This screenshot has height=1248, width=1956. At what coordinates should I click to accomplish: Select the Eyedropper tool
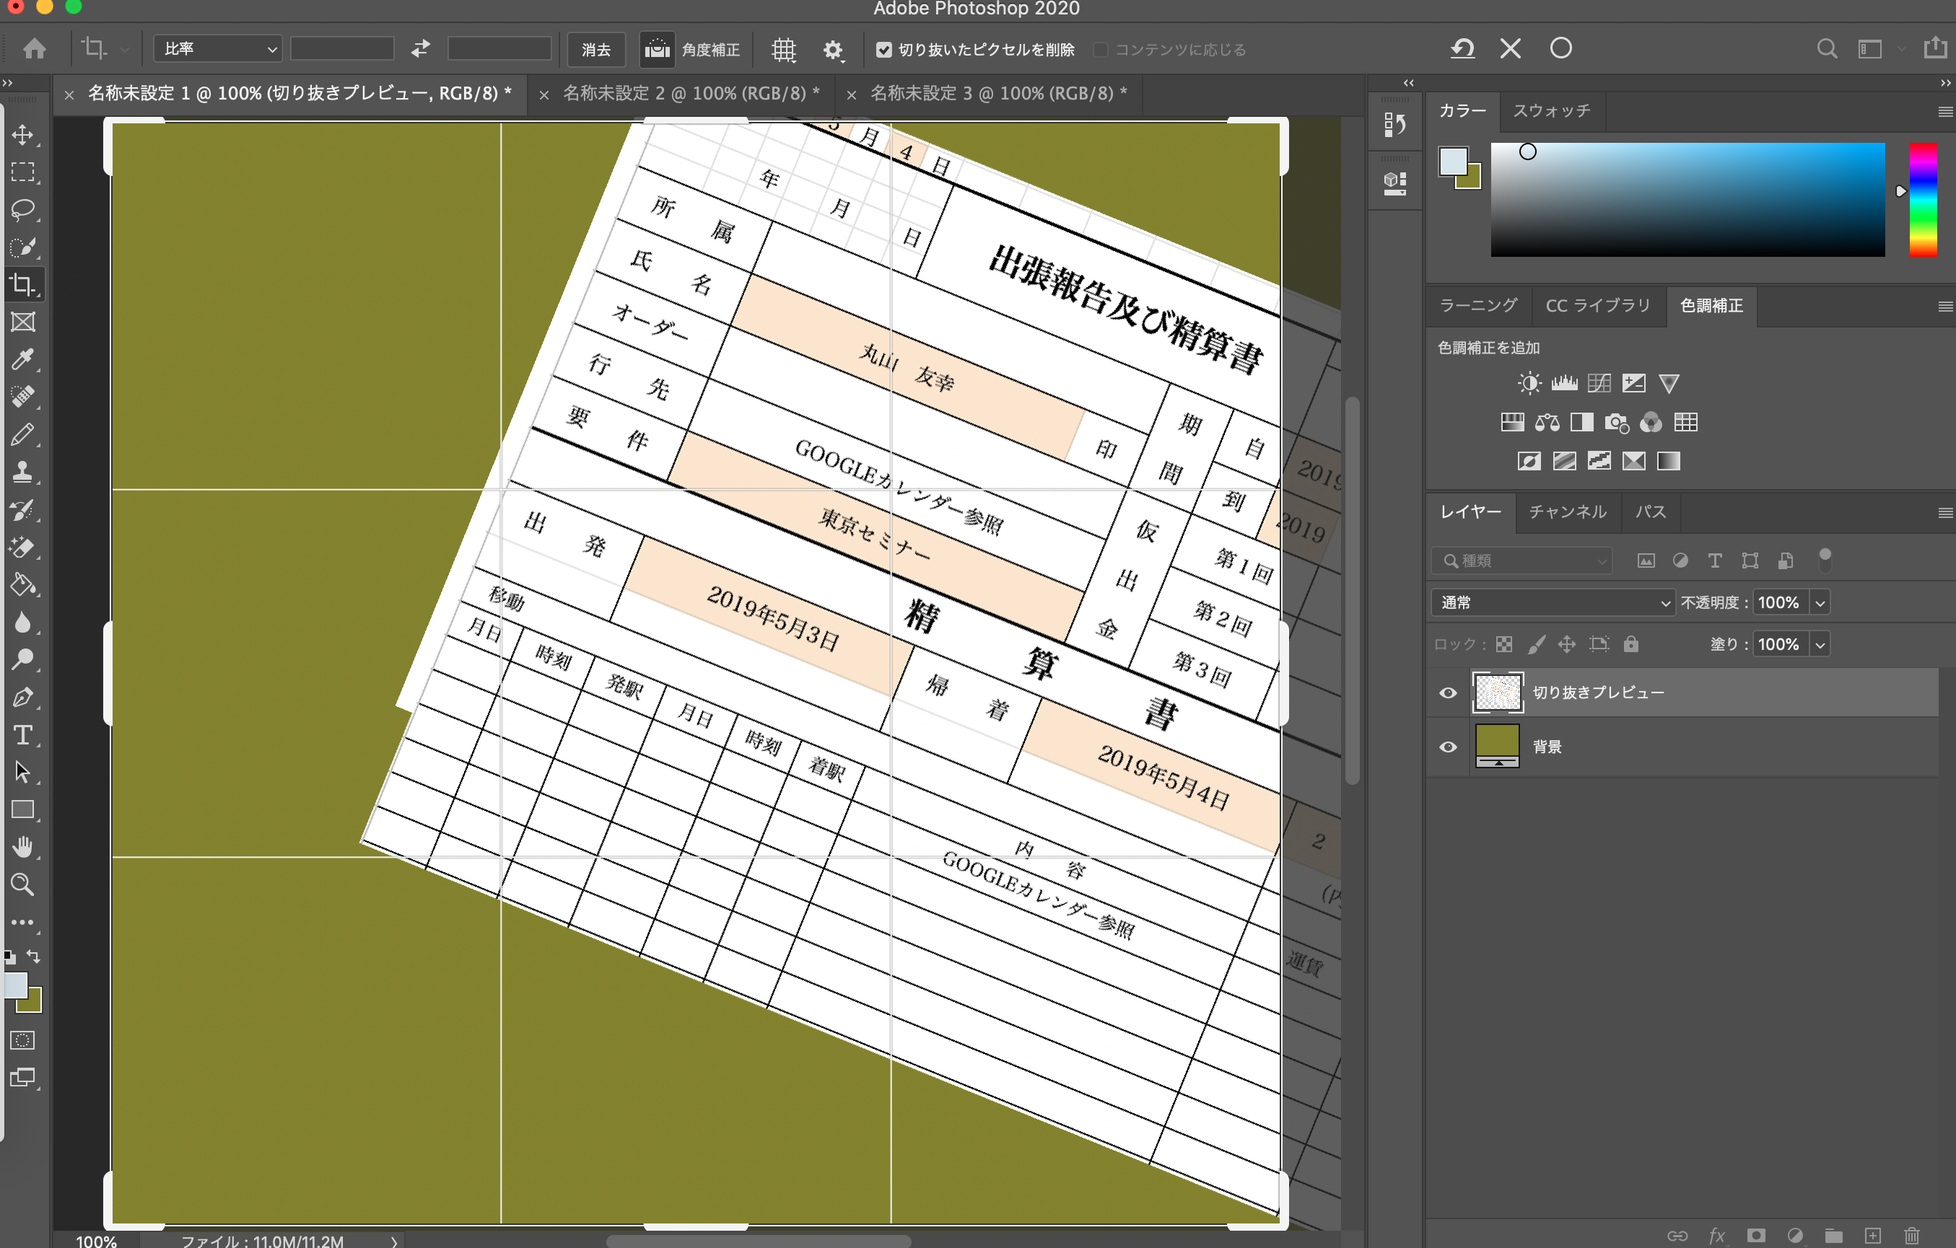pos(23,360)
